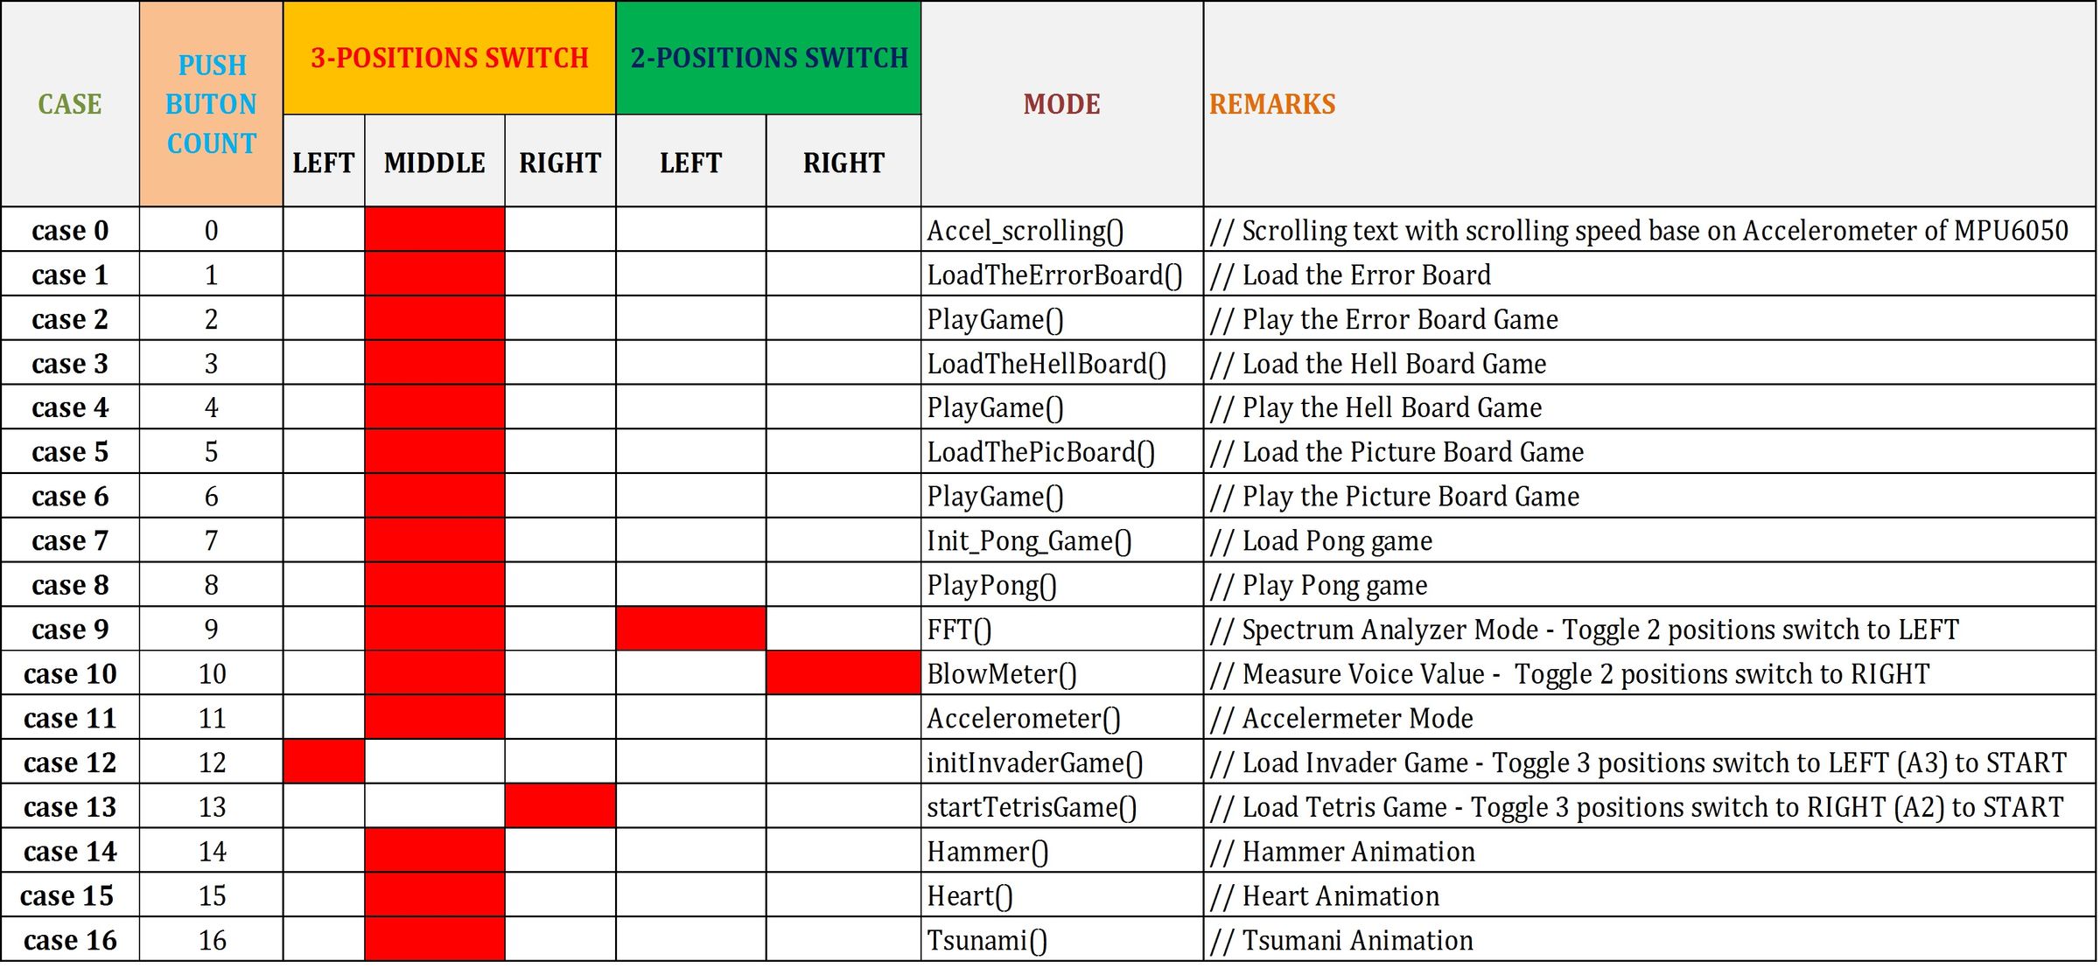Click the green 2-POSITIONS SWITCH header

point(768,58)
